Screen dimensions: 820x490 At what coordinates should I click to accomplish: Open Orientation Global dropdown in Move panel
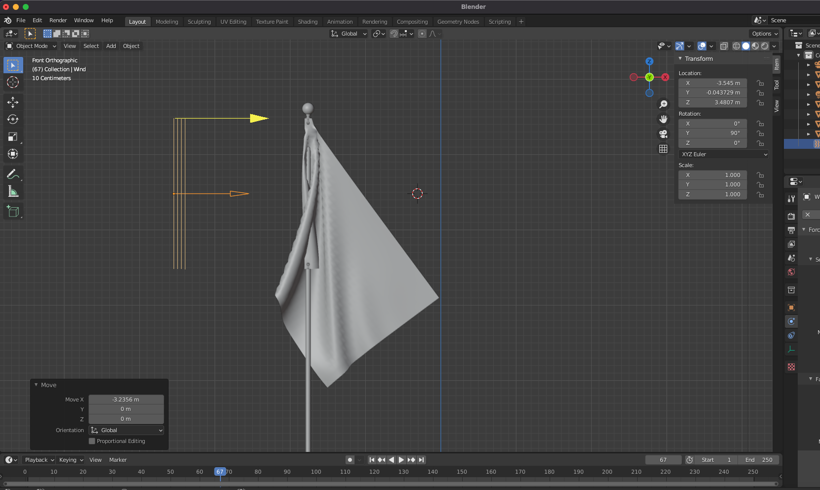[126, 430]
